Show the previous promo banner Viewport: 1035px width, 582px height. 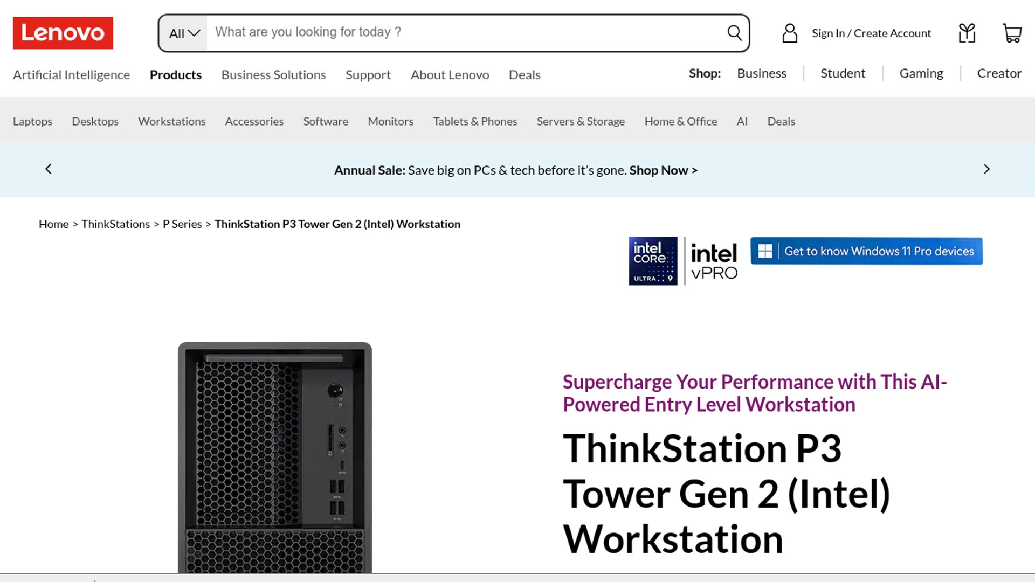[49, 169]
